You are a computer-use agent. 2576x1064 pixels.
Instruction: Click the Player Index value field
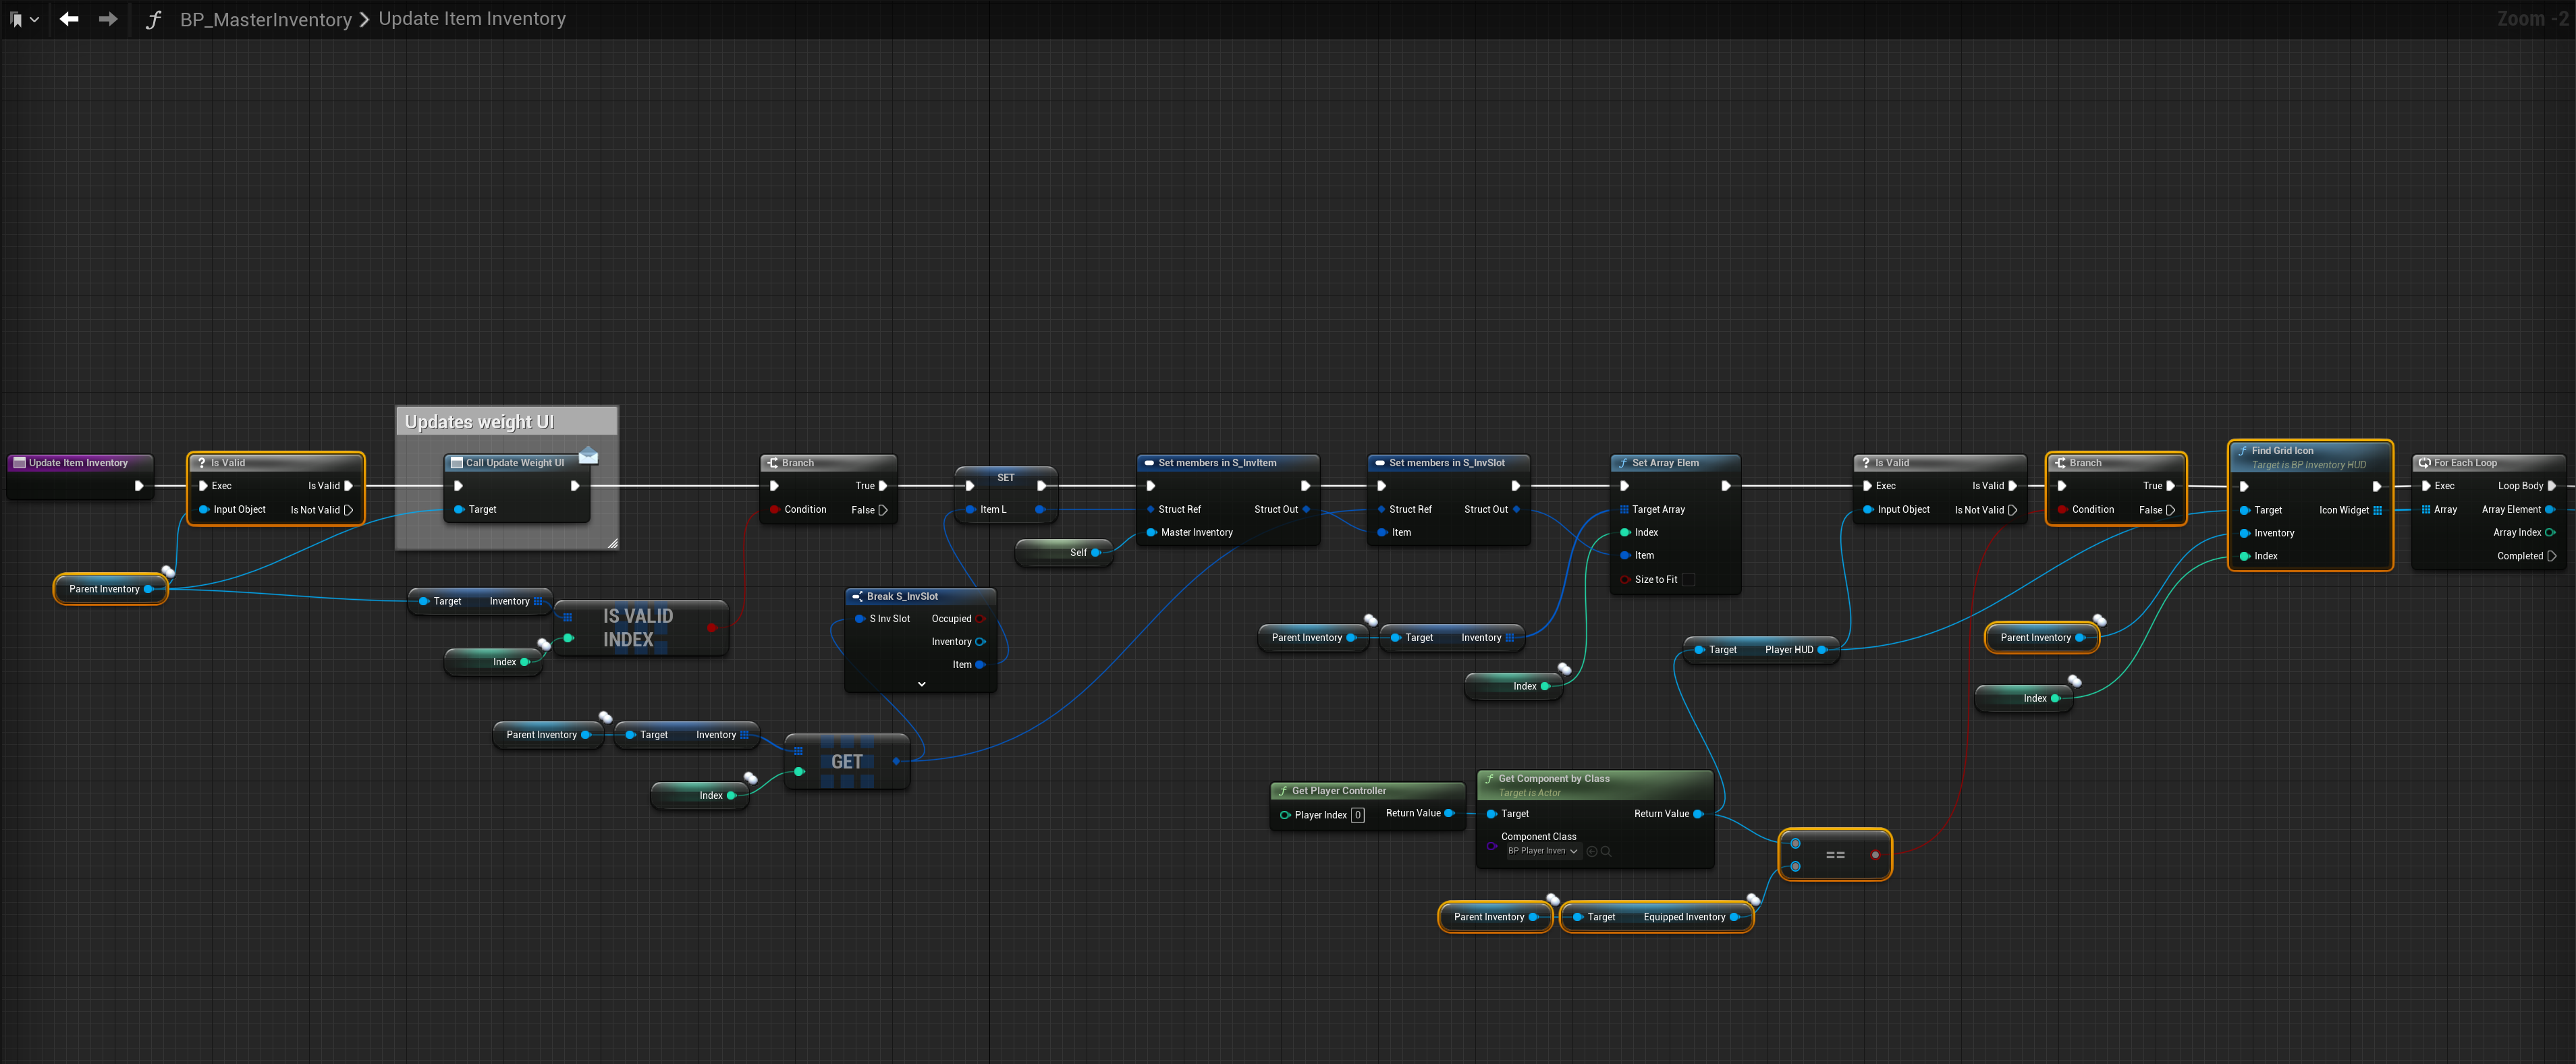[x=1357, y=815]
